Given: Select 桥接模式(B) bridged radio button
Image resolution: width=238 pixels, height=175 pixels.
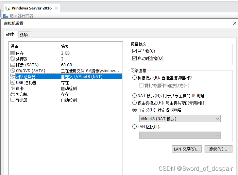Looking at the screenshot, I should click(x=134, y=78).
